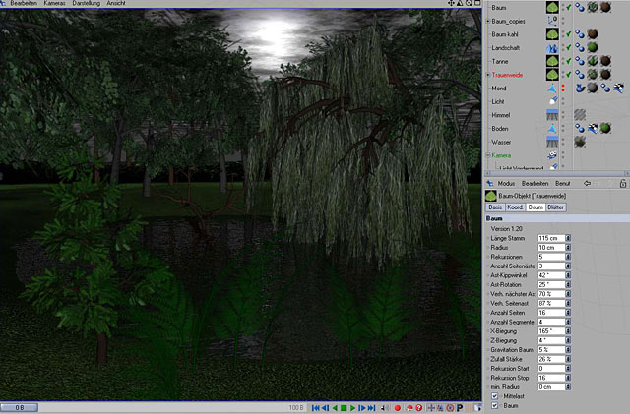The image size is (630, 414).
Task: Jump to the end of the animation
Action: tap(372, 408)
